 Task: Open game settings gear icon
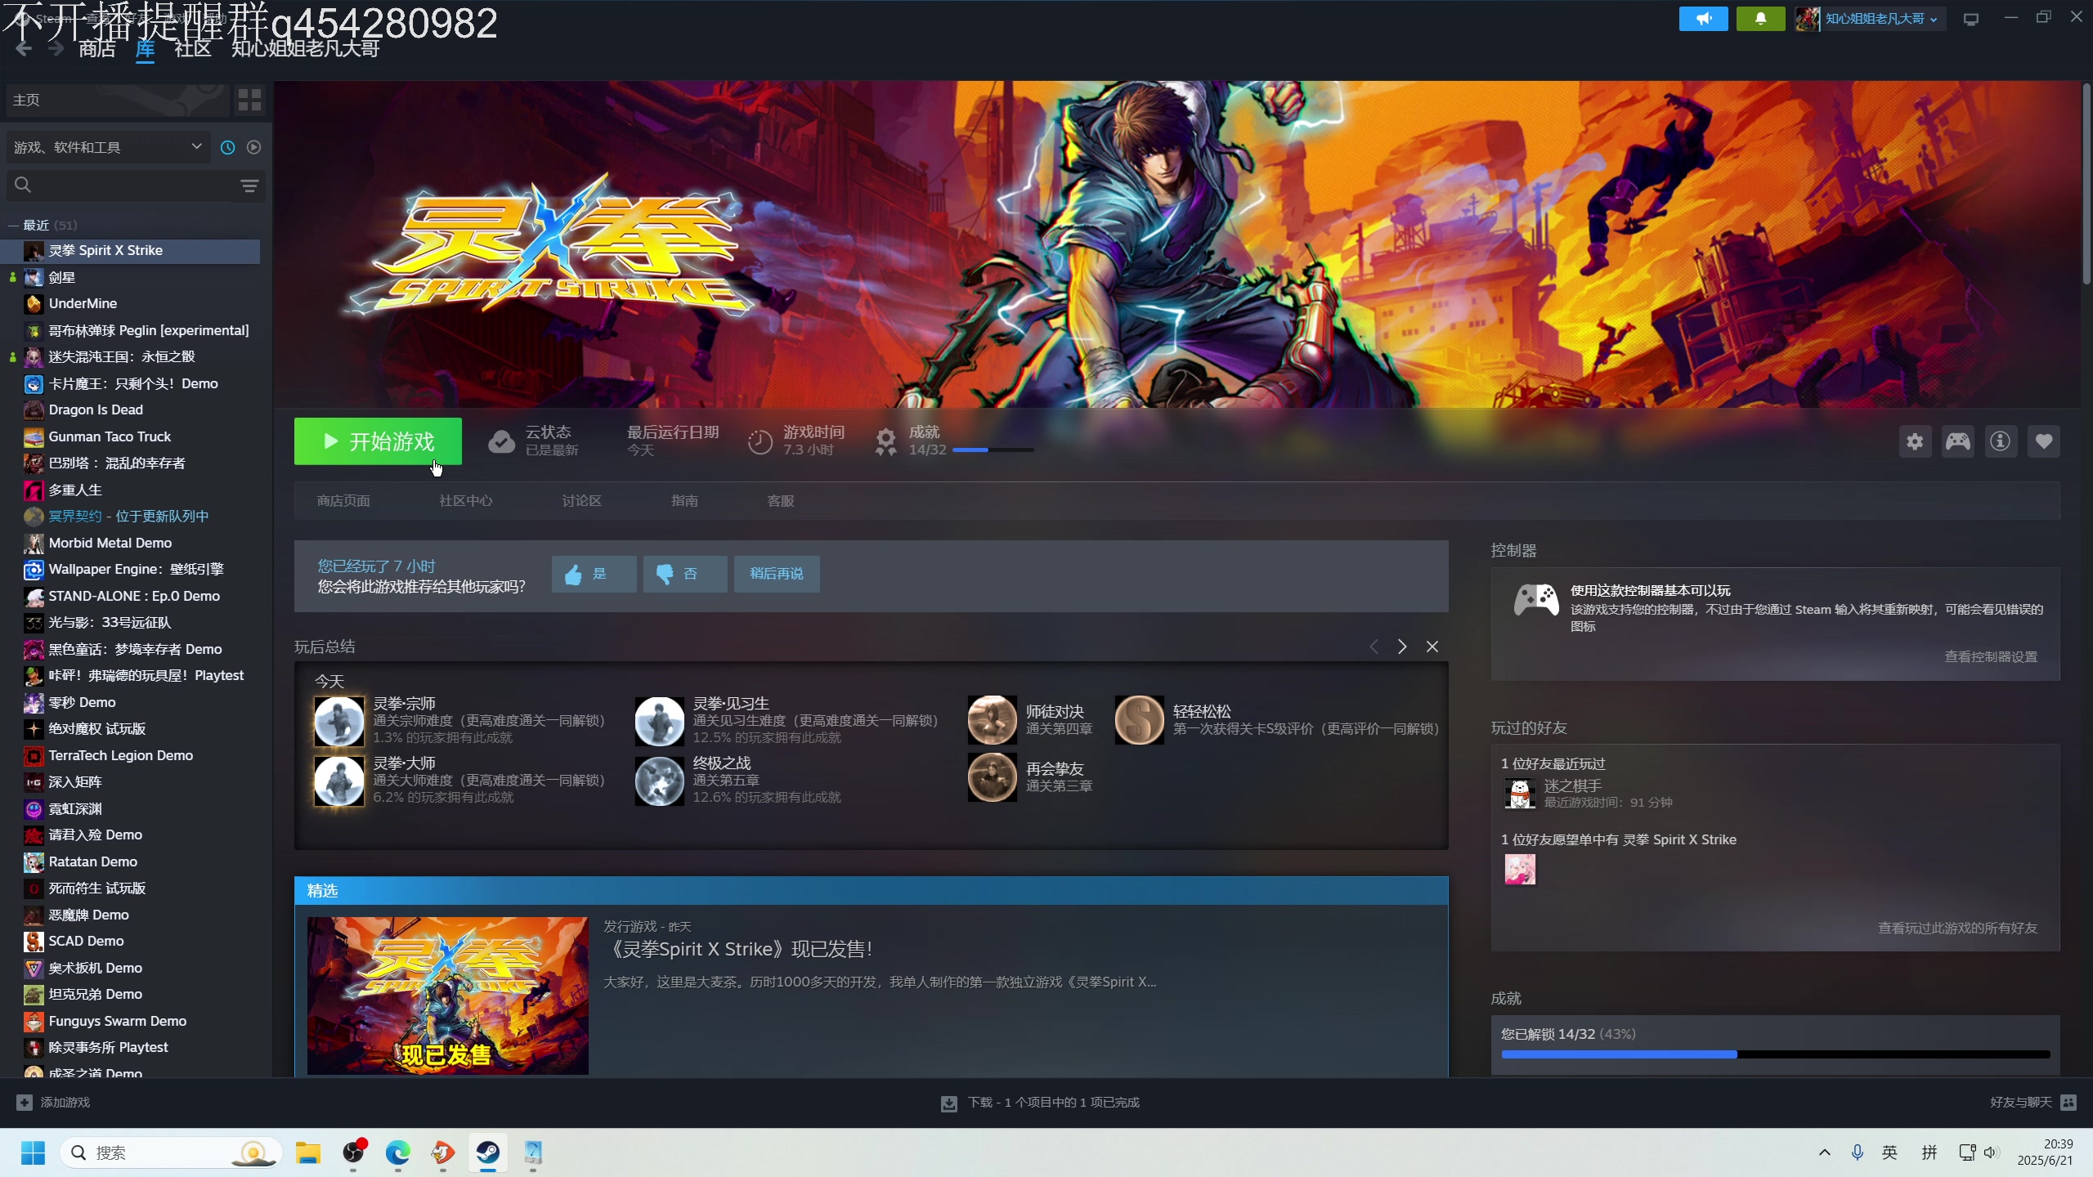1915,441
